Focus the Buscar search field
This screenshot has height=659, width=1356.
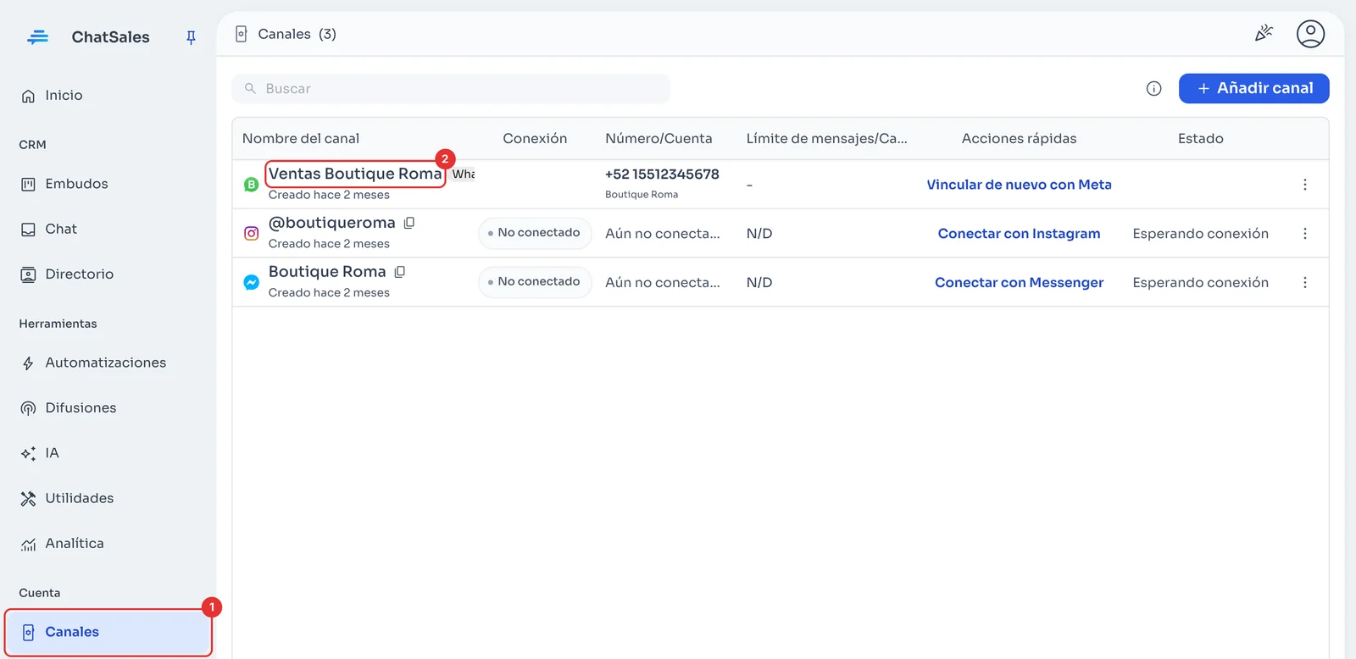(x=451, y=89)
